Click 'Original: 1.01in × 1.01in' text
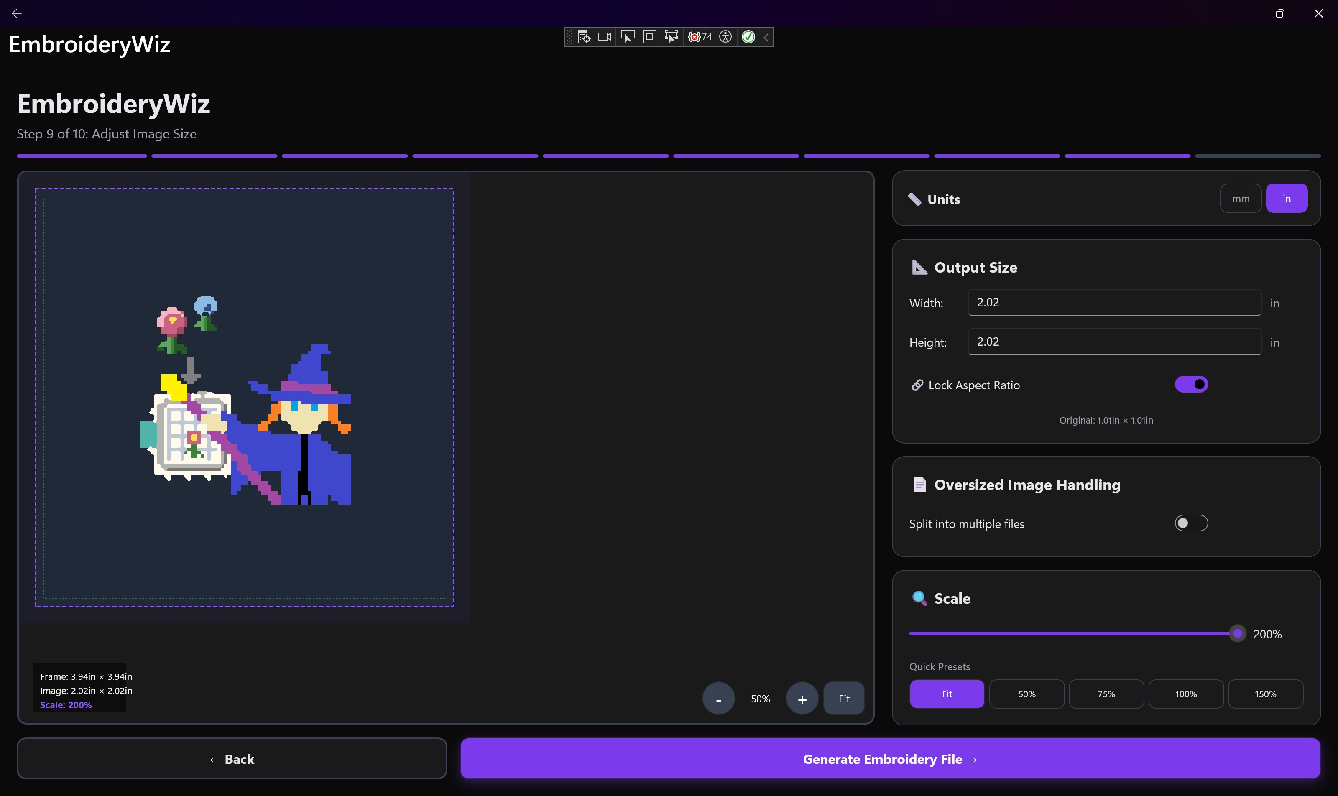Image resolution: width=1338 pixels, height=796 pixels. 1106,421
